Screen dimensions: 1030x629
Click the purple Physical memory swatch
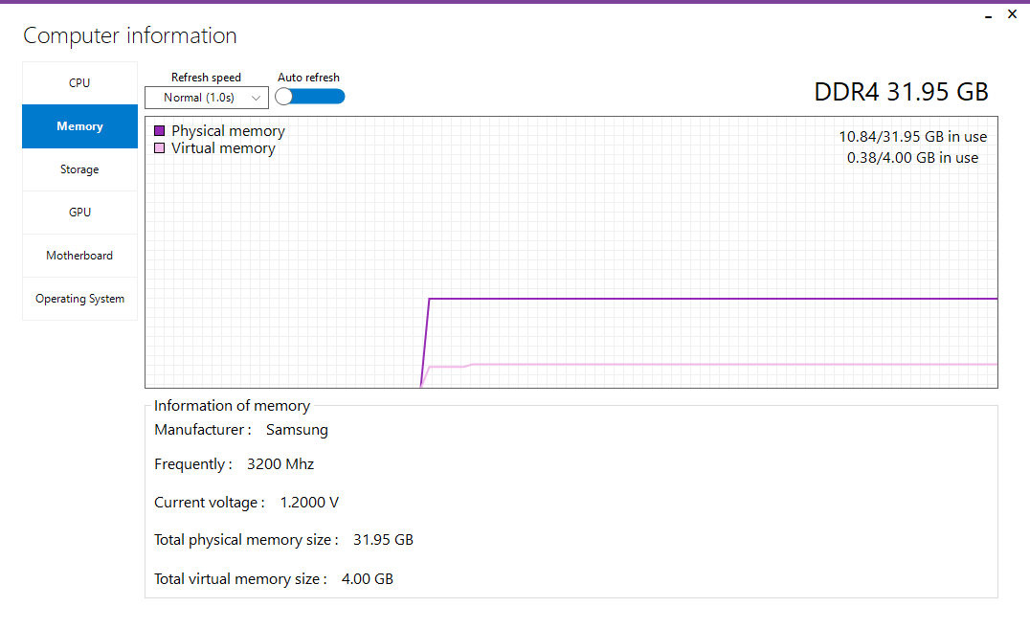[160, 131]
